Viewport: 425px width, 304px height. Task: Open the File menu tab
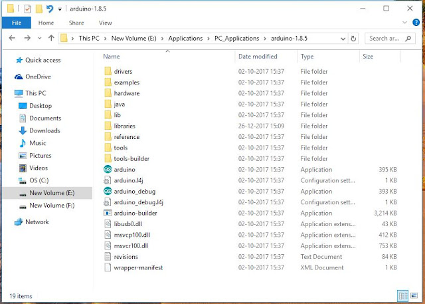[x=17, y=23]
